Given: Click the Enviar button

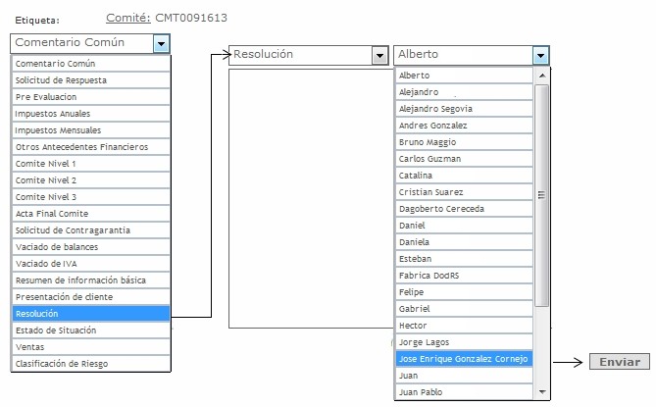Looking at the screenshot, I should [x=619, y=362].
